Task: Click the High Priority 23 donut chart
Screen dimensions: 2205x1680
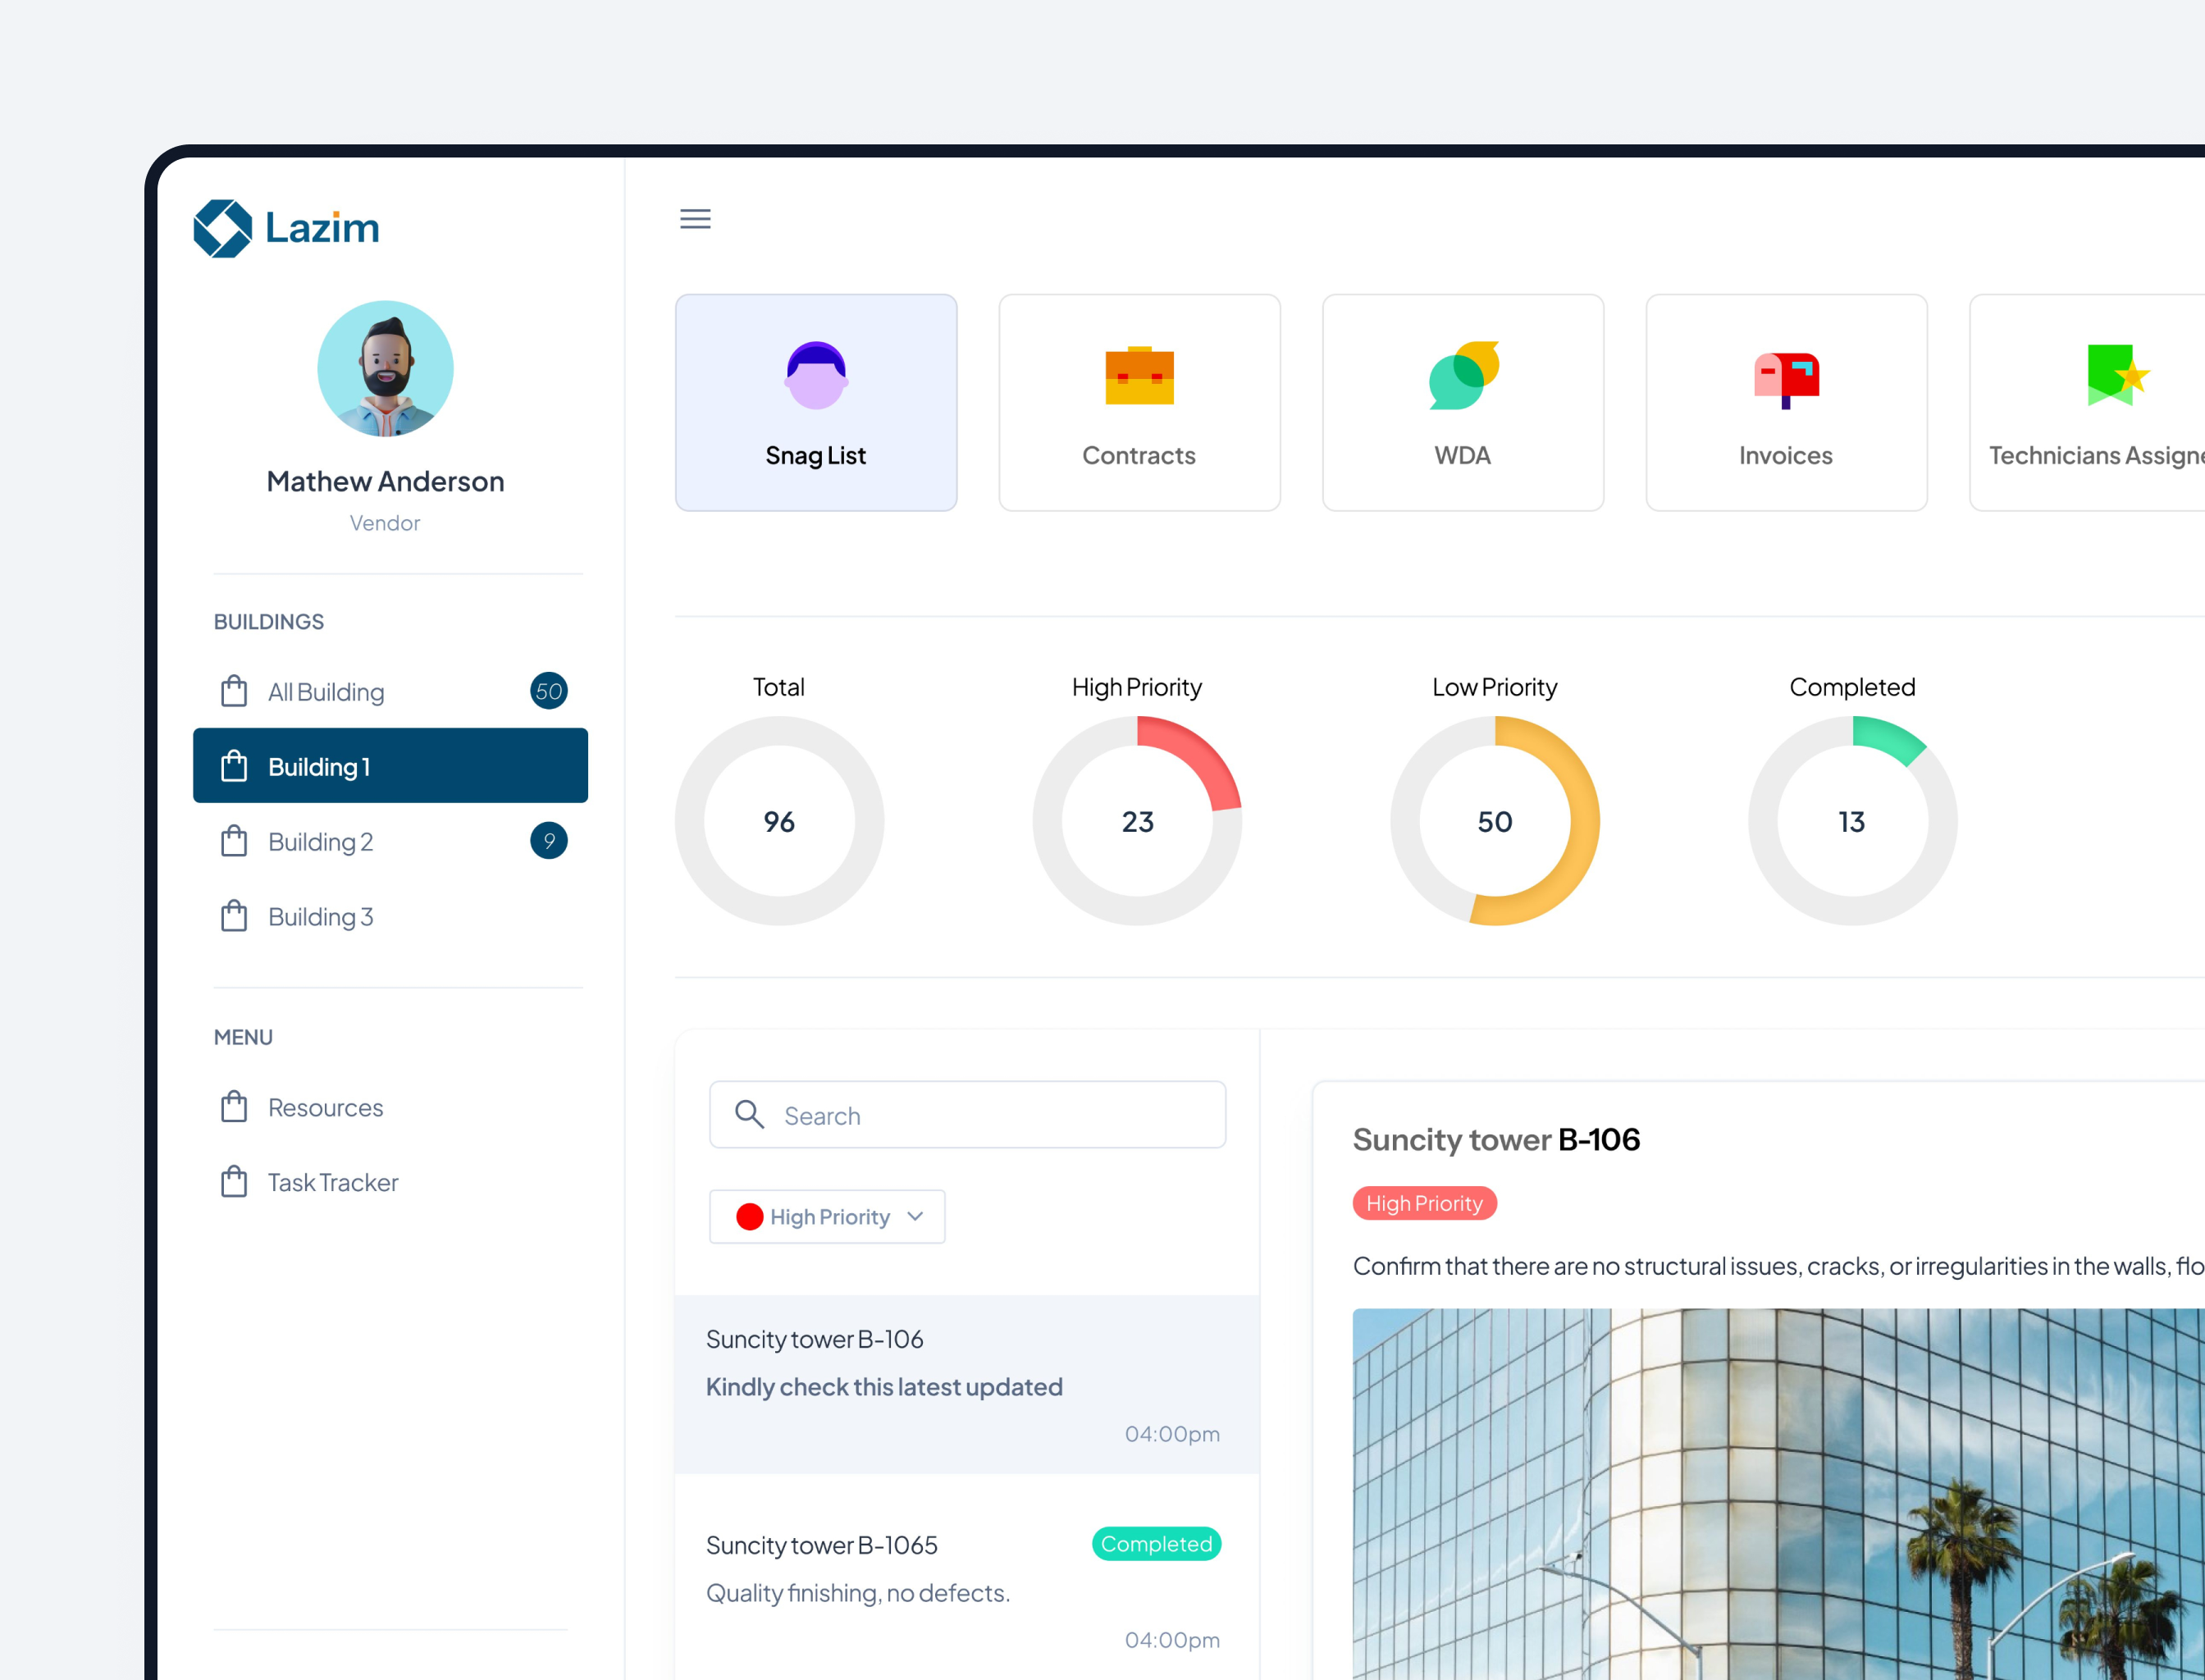Action: point(1138,821)
